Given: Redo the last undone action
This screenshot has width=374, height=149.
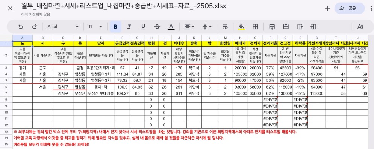Looking at the screenshot, I should click(34, 27).
